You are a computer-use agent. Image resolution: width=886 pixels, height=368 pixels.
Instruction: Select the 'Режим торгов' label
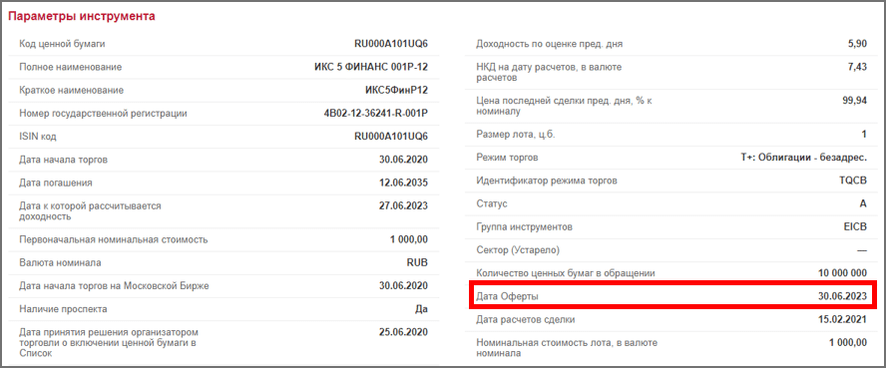(x=508, y=158)
